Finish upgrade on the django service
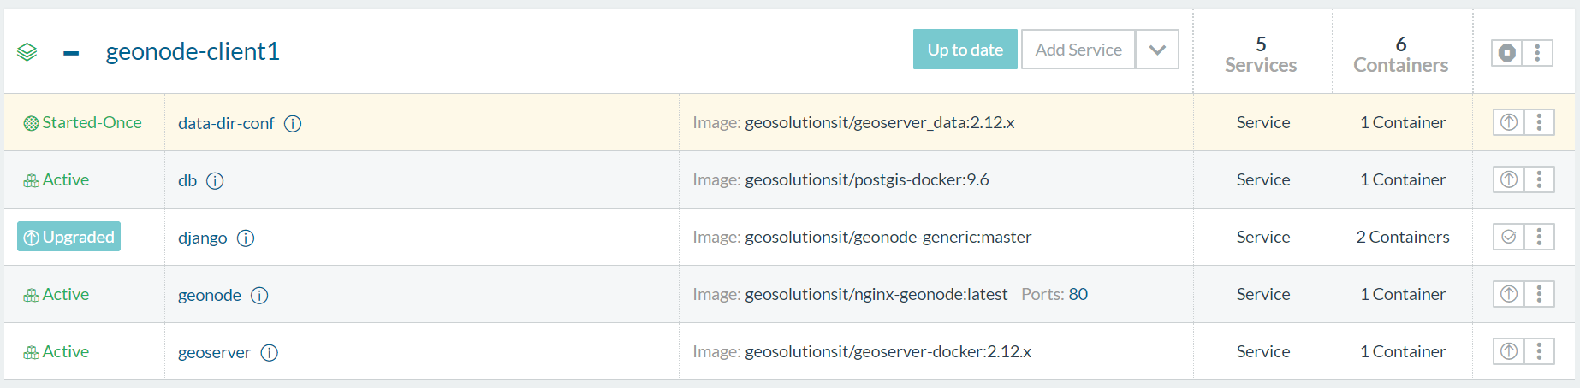 point(1509,237)
